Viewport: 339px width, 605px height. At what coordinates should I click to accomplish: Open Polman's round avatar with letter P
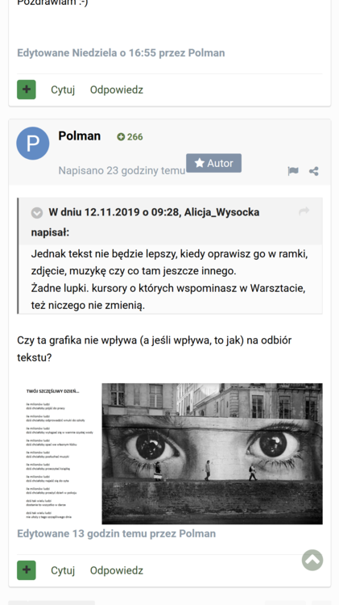[x=33, y=143]
